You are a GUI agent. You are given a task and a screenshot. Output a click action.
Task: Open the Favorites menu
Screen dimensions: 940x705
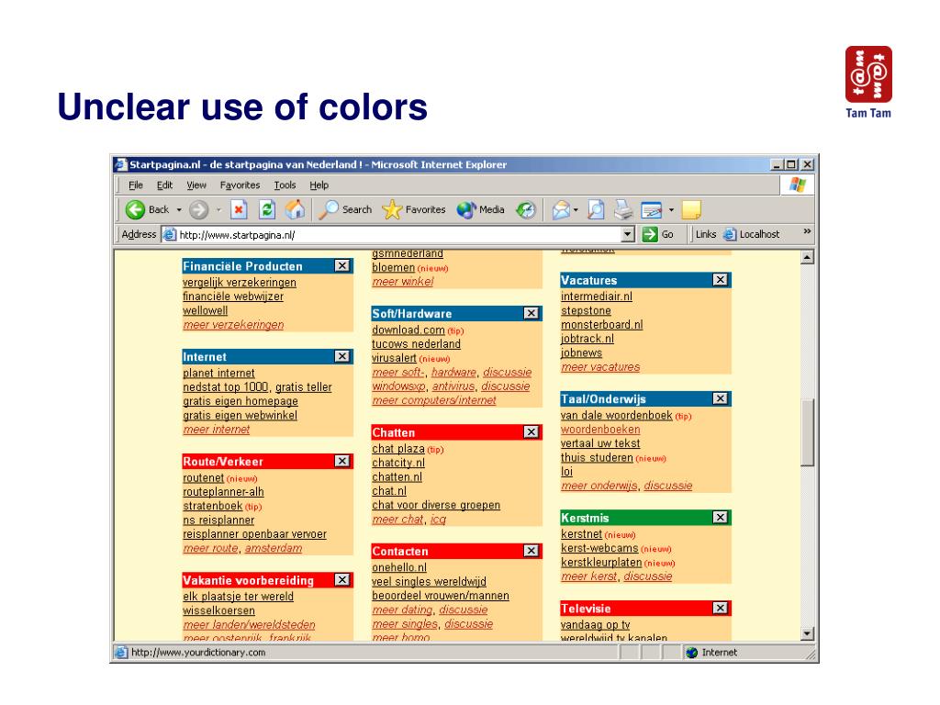(240, 185)
